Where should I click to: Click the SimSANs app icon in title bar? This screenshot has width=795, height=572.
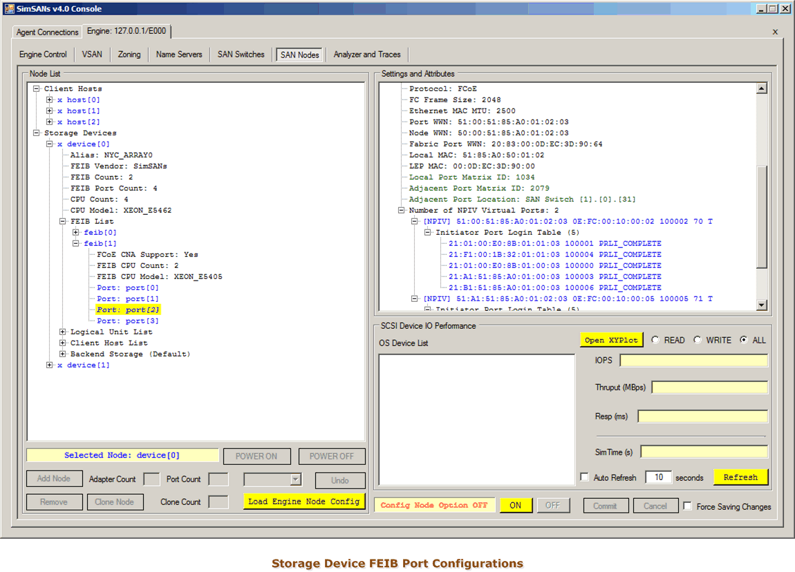point(9,9)
